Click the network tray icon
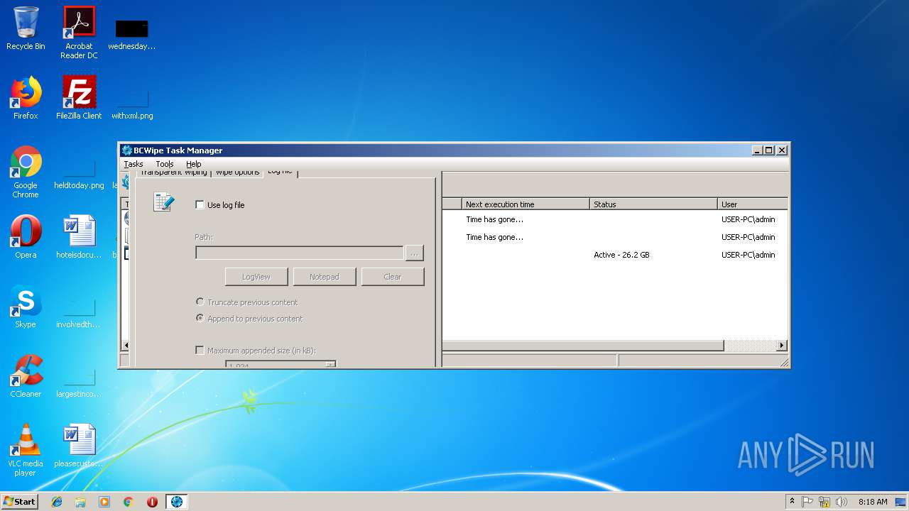Image resolution: width=909 pixels, height=511 pixels. (824, 502)
